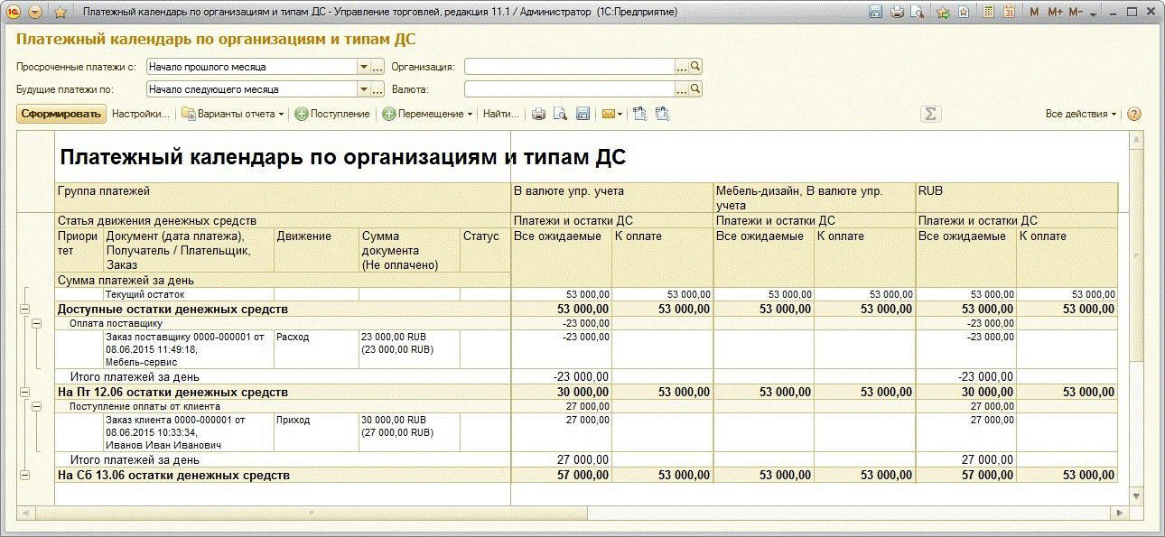Open the title bar calculator icon
The image size is (1165, 537).
coord(989,13)
